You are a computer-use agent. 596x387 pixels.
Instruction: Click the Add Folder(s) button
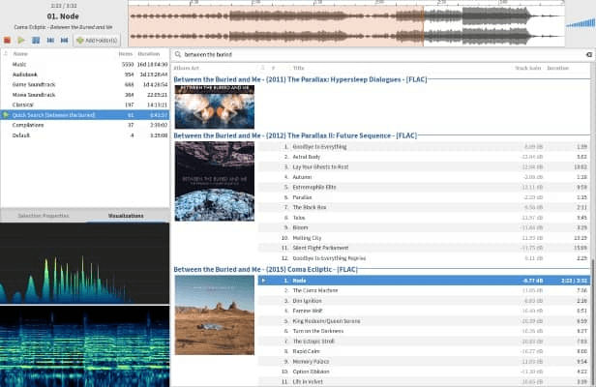pyautogui.click(x=97, y=40)
